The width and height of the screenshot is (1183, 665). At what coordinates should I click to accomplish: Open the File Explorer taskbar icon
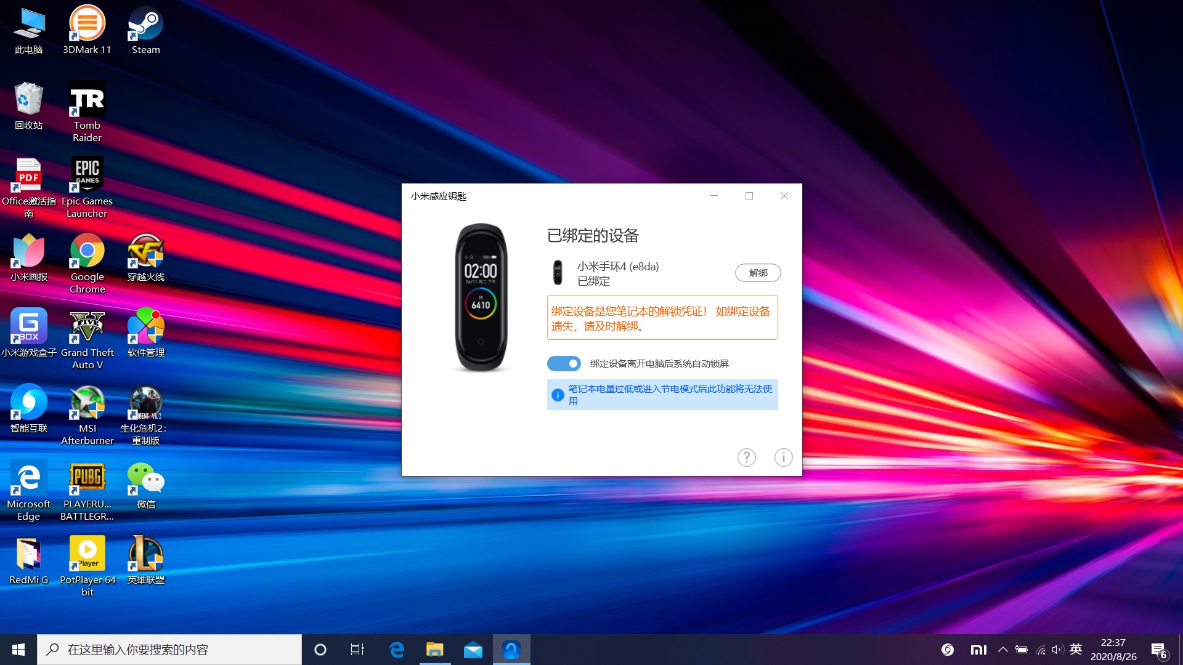pos(434,650)
